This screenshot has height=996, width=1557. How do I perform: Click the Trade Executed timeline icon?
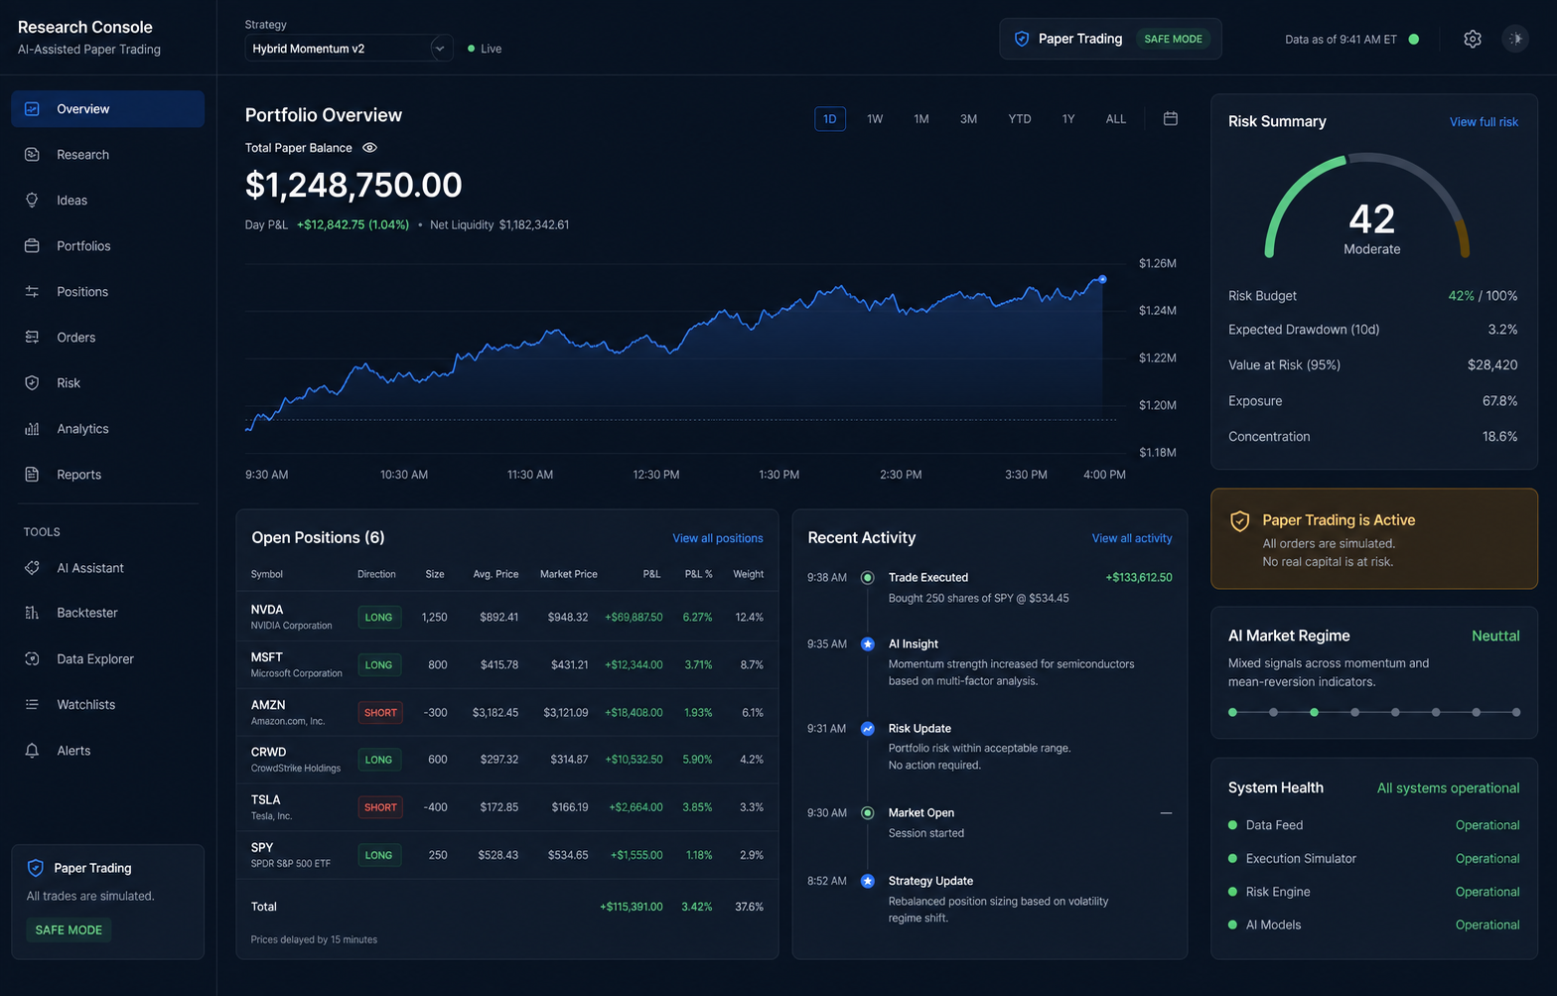(867, 577)
